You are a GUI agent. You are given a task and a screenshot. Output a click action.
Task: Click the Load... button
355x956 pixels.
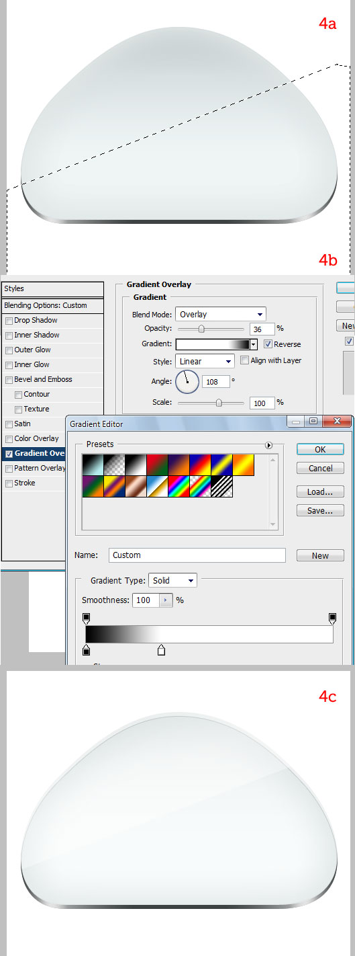320,491
